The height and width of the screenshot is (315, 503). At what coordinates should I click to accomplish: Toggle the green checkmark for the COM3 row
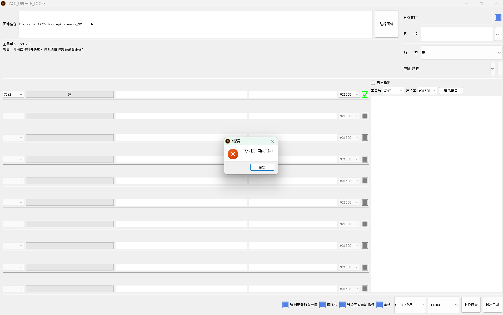pyautogui.click(x=365, y=95)
